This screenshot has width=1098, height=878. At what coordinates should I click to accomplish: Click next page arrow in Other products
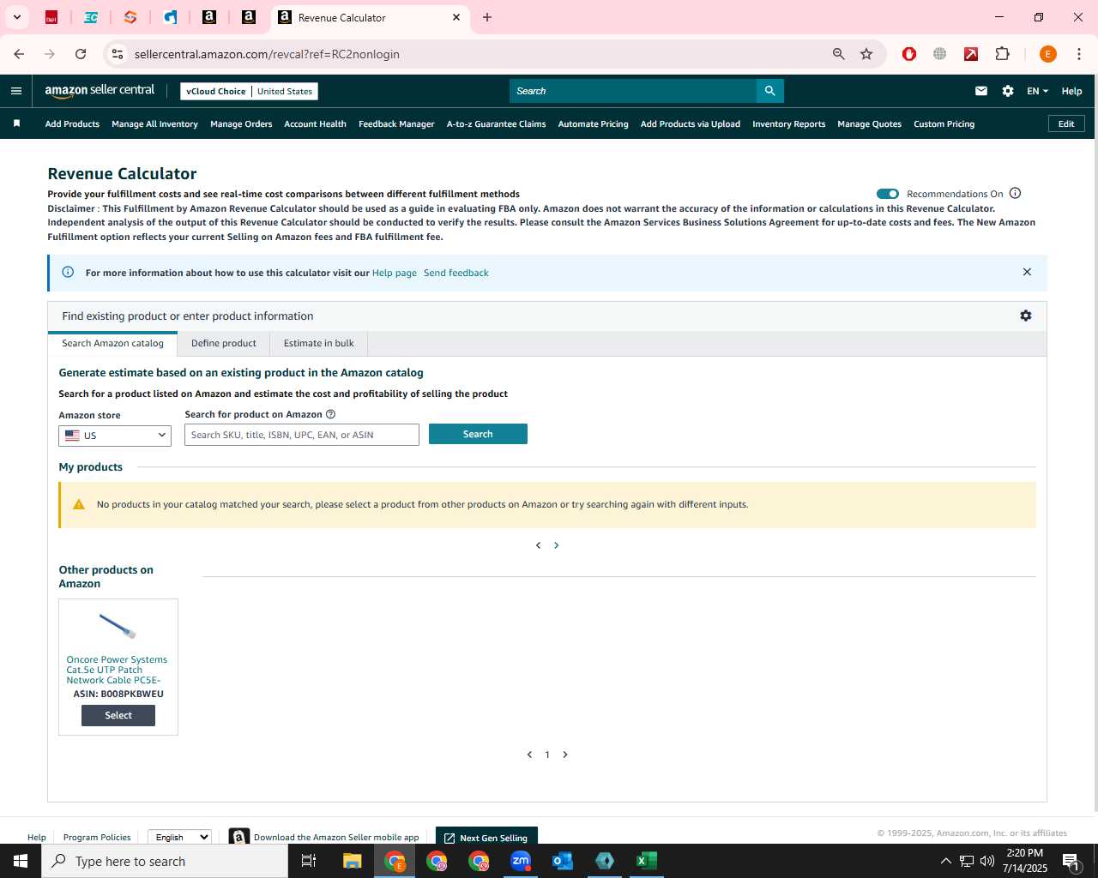[x=564, y=755]
